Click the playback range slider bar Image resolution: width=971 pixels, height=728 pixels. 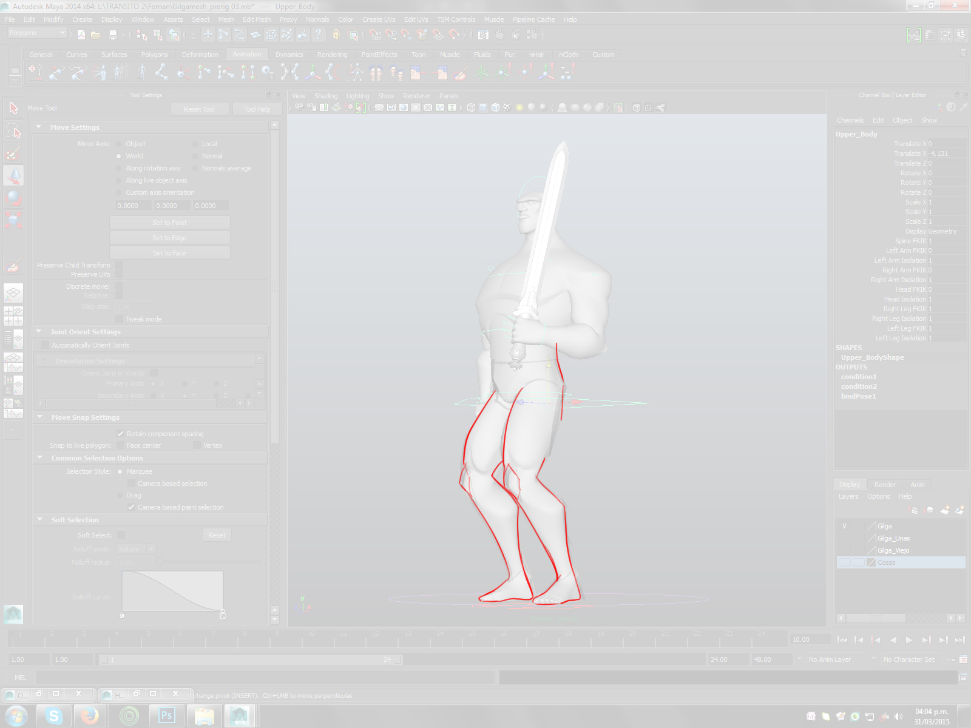[x=250, y=659]
